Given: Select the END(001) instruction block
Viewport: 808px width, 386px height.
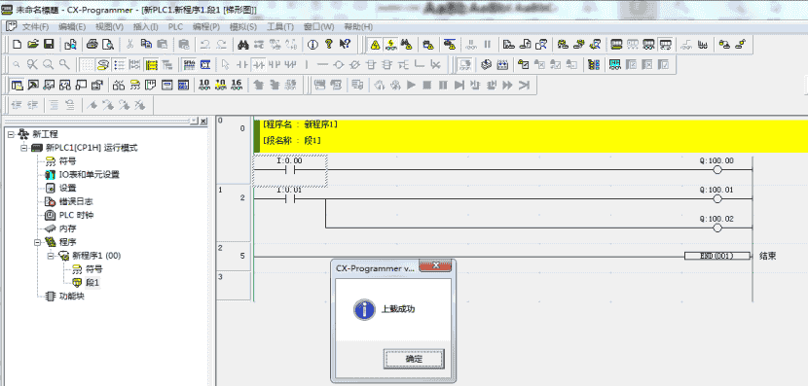Looking at the screenshot, I should tap(717, 256).
